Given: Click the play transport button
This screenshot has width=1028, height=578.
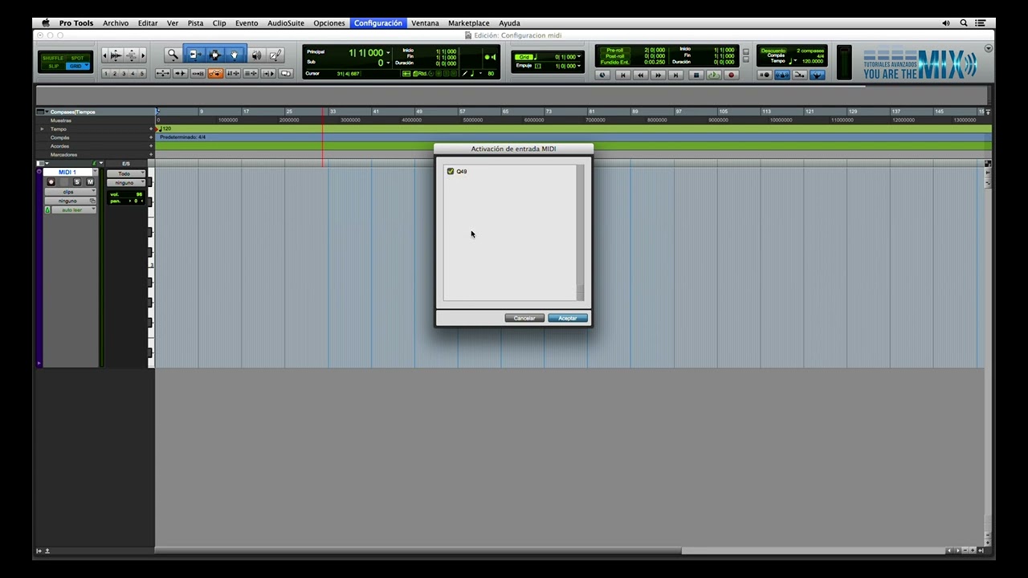Looking at the screenshot, I should click(x=714, y=75).
